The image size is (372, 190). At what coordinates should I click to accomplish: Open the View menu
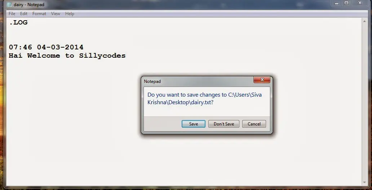[56, 14]
